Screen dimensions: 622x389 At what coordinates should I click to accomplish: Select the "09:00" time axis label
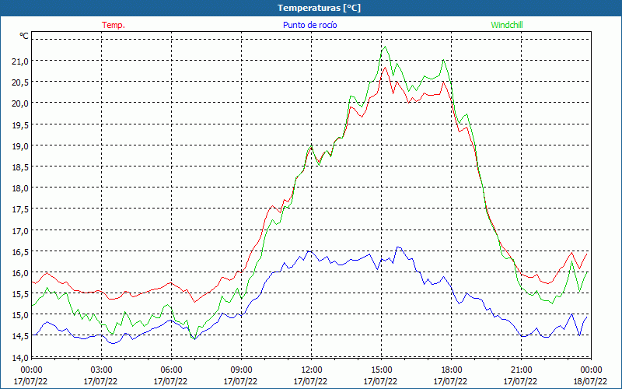tap(241, 370)
